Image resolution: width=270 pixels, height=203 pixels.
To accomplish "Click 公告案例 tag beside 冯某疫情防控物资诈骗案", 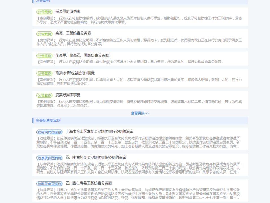I will coord(44,74).
